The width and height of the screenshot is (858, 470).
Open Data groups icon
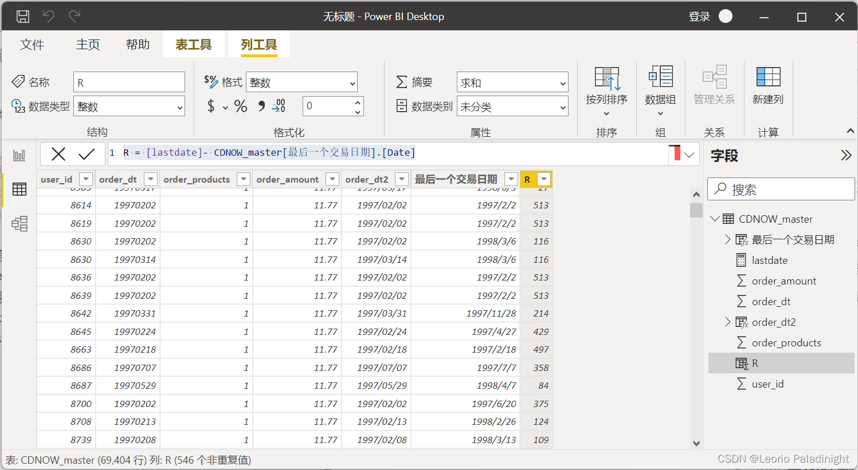coord(660,77)
